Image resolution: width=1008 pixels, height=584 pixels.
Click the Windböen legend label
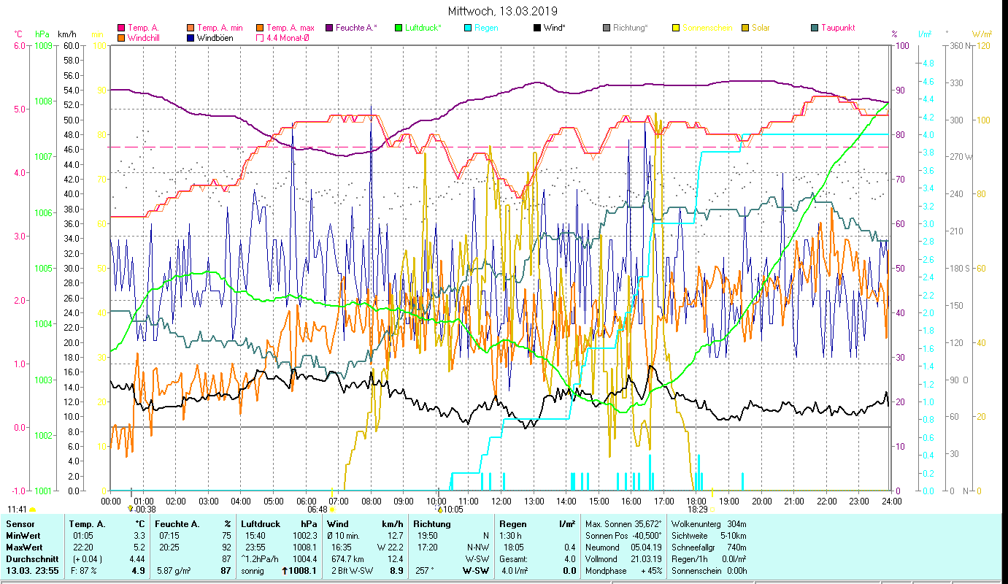click(x=215, y=37)
